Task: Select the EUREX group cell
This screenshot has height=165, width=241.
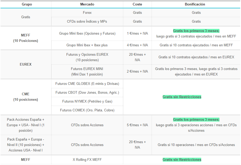Action: click(x=25, y=64)
